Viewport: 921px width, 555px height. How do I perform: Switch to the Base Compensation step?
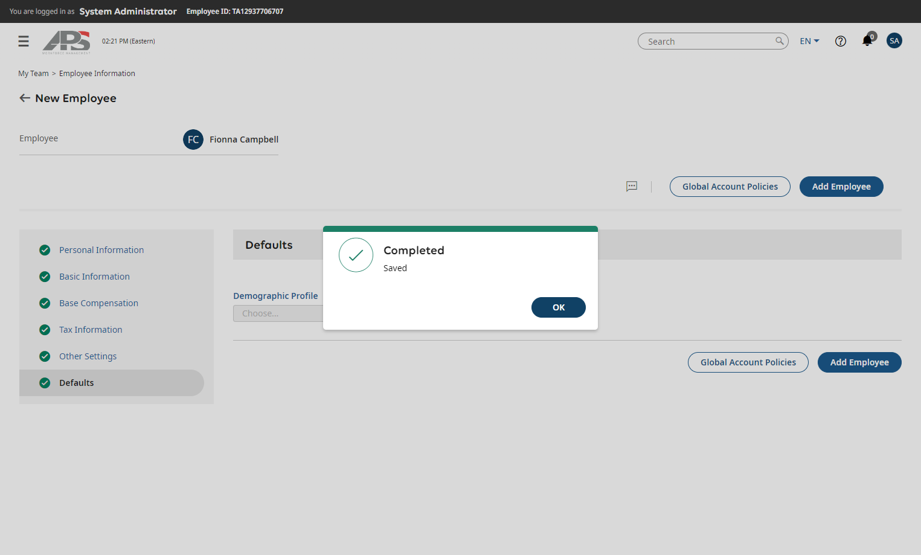click(98, 303)
